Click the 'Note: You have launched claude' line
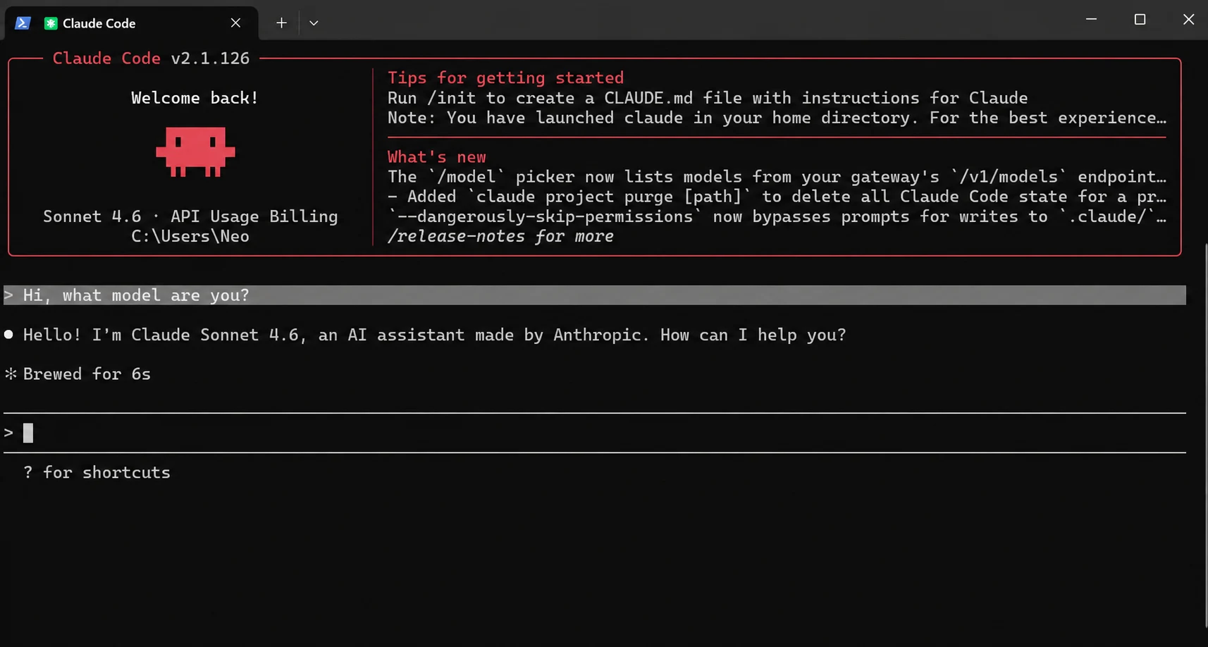 pos(777,118)
